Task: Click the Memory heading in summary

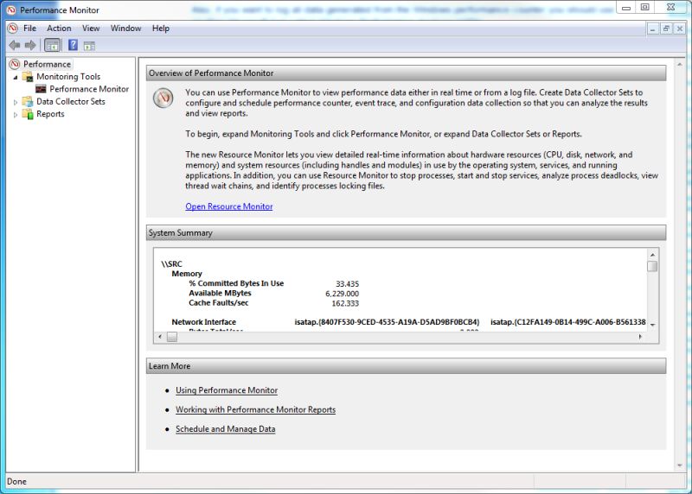Action: click(x=187, y=274)
